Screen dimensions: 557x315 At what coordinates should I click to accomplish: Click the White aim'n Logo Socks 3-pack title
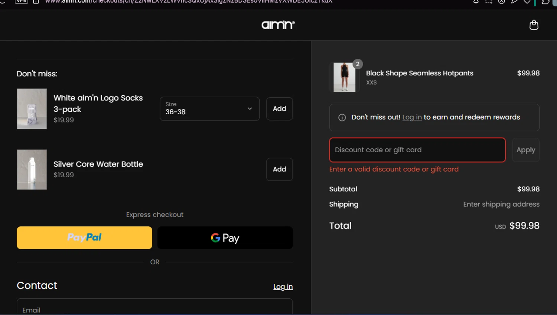point(98,104)
